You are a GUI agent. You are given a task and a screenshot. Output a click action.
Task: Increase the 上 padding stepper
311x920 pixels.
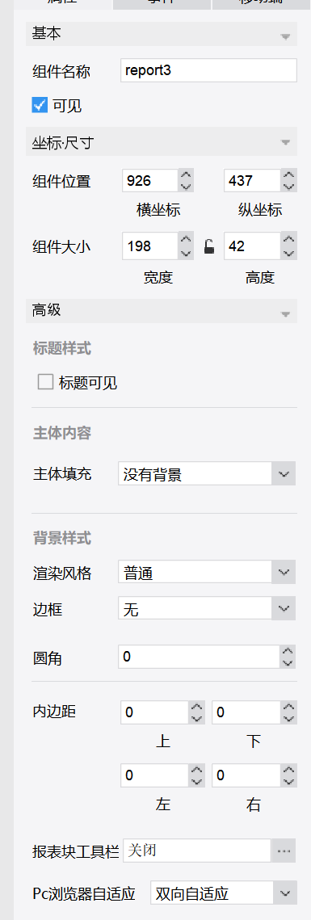(197, 707)
